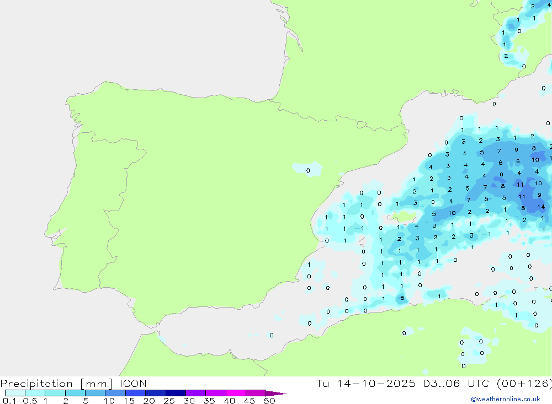This screenshot has width=552, height=404.
Task: Click the '(00+126)' forecast offset text
Action: pos(524,383)
